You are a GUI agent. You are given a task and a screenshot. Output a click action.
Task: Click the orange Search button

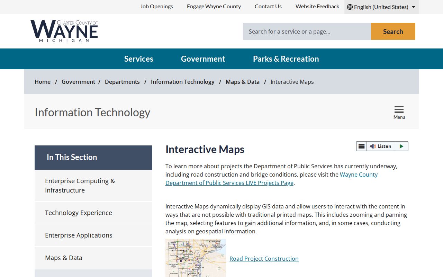393,32
